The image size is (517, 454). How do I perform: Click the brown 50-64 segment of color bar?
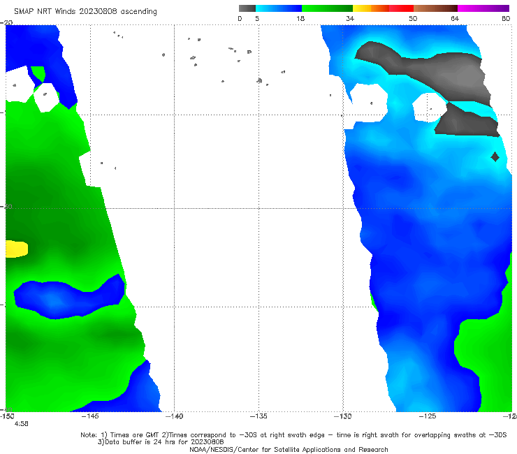[x=435, y=8]
